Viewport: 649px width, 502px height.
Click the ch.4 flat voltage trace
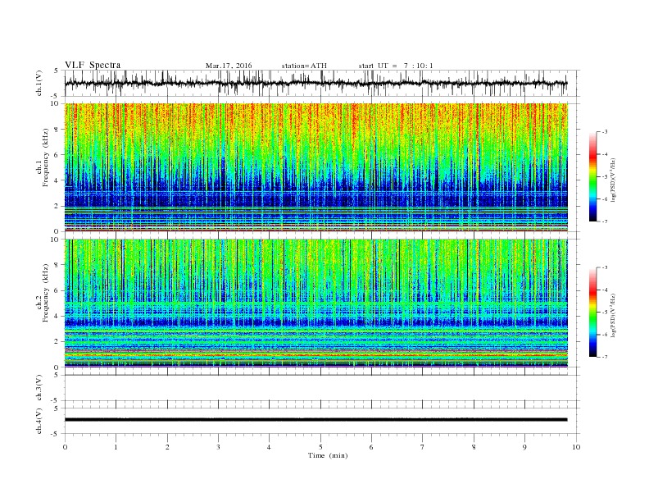(x=315, y=420)
